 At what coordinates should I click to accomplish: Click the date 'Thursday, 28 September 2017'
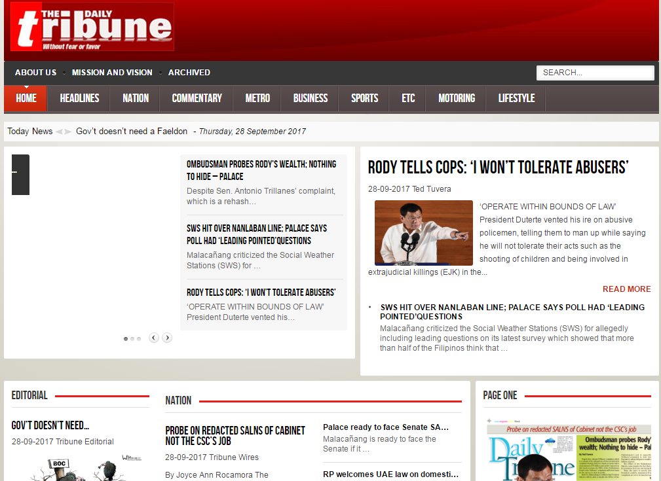(252, 132)
